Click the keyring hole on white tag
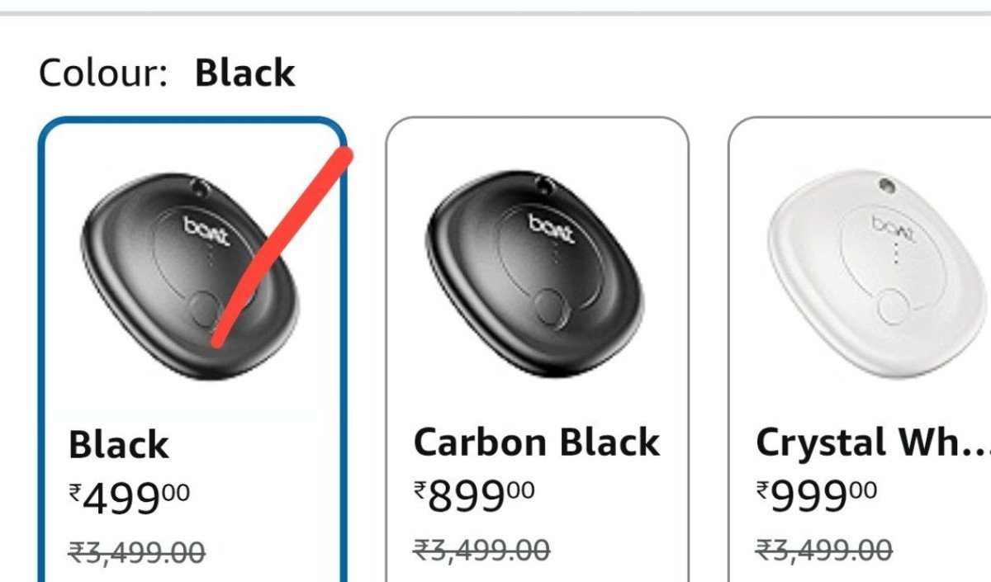This screenshot has width=991, height=582. tap(888, 183)
